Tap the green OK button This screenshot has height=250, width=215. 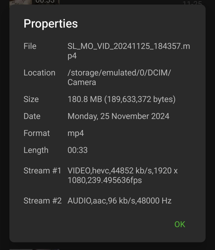[x=180, y=224]
